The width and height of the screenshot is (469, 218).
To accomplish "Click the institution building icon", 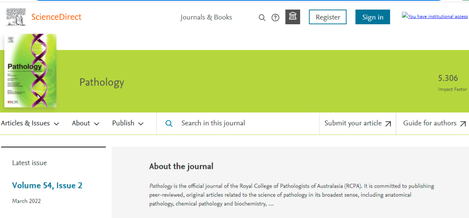I will pyautogui.click(x=293, y=17).
